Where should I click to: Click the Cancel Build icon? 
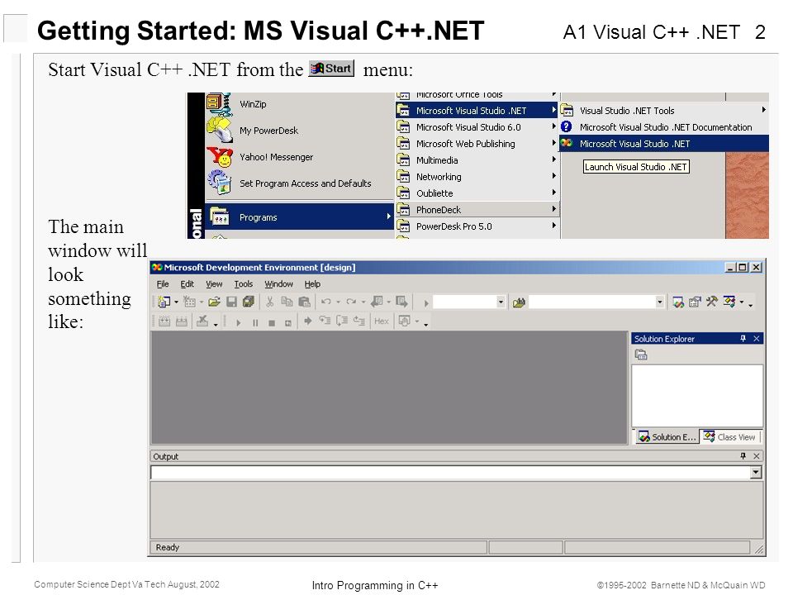(202, 321)
